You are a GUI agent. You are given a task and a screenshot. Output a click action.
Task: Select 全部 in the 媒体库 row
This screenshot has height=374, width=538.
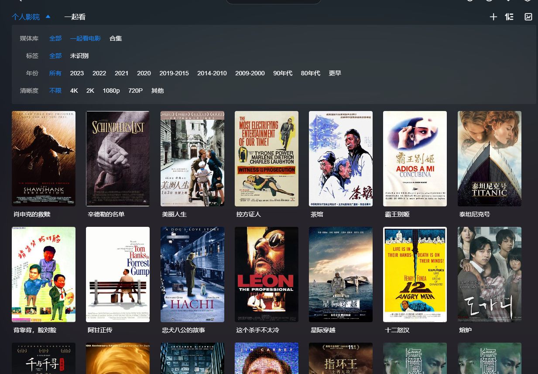pos(55,38)
